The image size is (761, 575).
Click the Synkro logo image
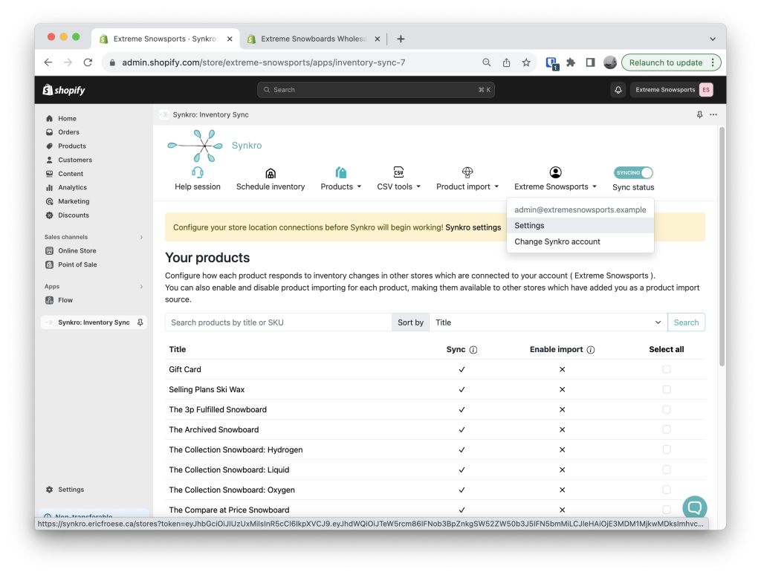click(x=195, y=146)
